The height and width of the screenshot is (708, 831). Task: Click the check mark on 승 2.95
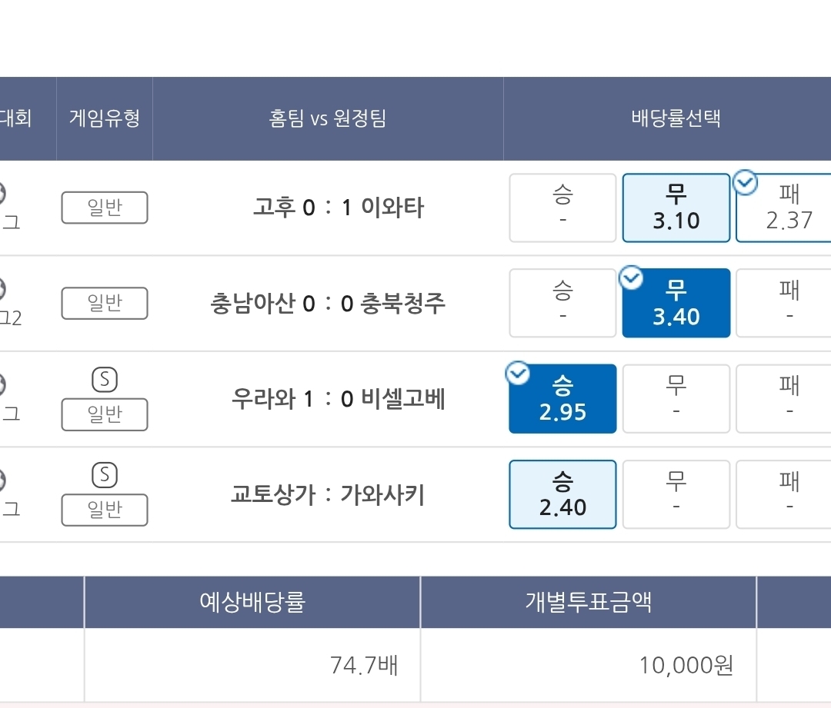pyautogui.click(x=518, y=374)
